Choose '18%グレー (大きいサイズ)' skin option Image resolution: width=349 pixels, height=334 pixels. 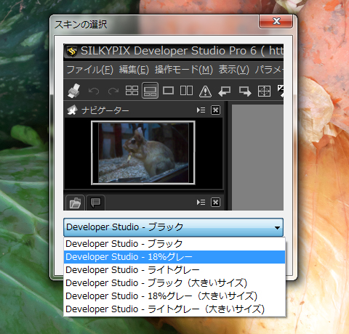(x=174, y=296)
